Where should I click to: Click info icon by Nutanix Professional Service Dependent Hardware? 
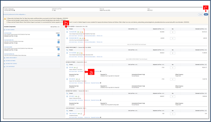pos(101,100)
